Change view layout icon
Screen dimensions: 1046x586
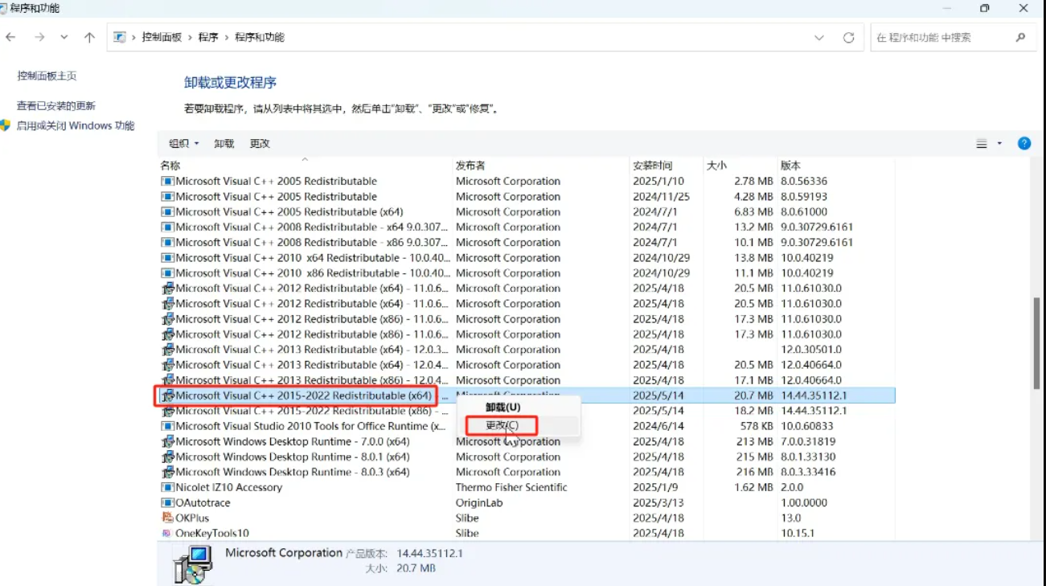(x=982, y=144)
